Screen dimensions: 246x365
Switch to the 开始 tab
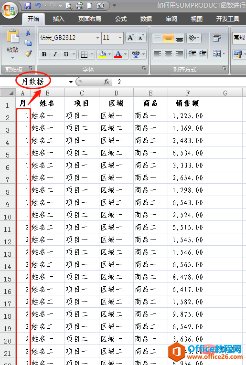point(33,19)
